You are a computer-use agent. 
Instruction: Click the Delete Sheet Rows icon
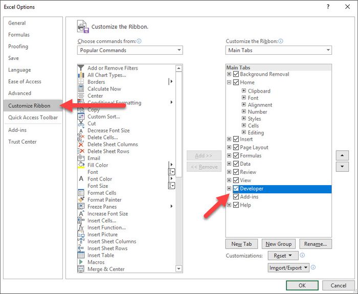coord(81,151)
